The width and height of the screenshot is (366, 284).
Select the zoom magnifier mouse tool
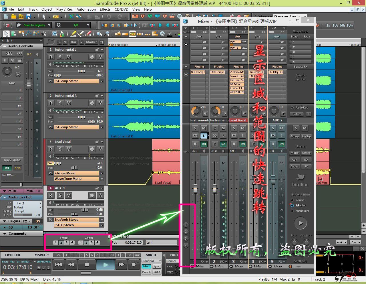coord(107,34)
